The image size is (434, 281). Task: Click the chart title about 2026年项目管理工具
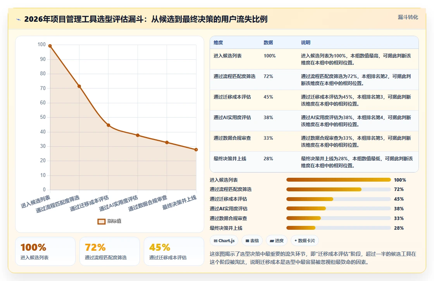pyautogui.click(x=146, y=19)
